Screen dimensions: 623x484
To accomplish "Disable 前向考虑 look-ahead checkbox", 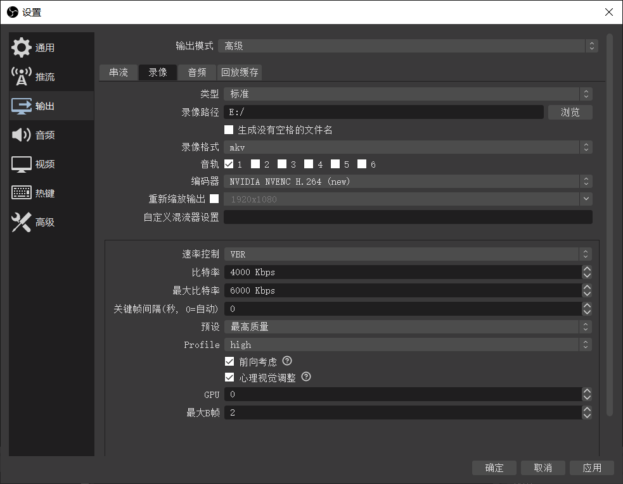I will pos(229,361).
